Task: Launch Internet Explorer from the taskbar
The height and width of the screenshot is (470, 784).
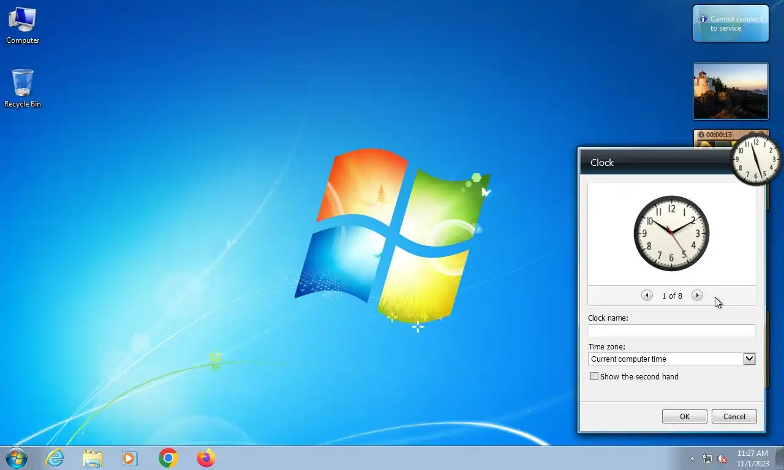Action: pyautogui.click(x=55, y=458)
